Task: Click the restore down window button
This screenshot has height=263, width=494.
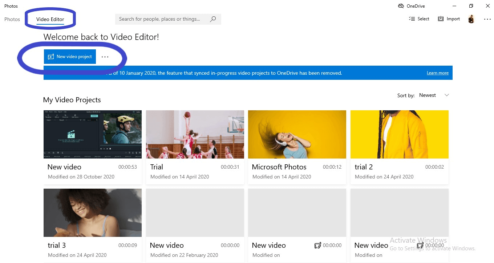Action: [471, 6]
